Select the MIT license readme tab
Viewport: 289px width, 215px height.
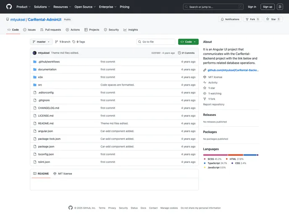pyautogui.click(x=63, y=173)
